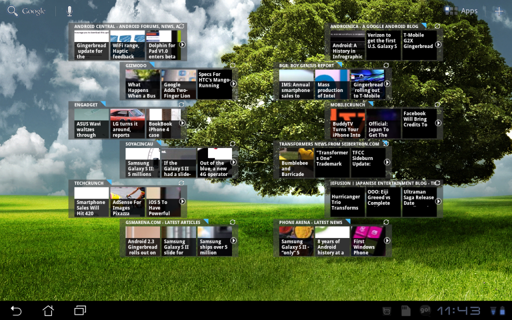The height and width of the screenshot is (320, 512).
Task: Advance TechCrunch widget with arrow
Action: coord(182,201)
